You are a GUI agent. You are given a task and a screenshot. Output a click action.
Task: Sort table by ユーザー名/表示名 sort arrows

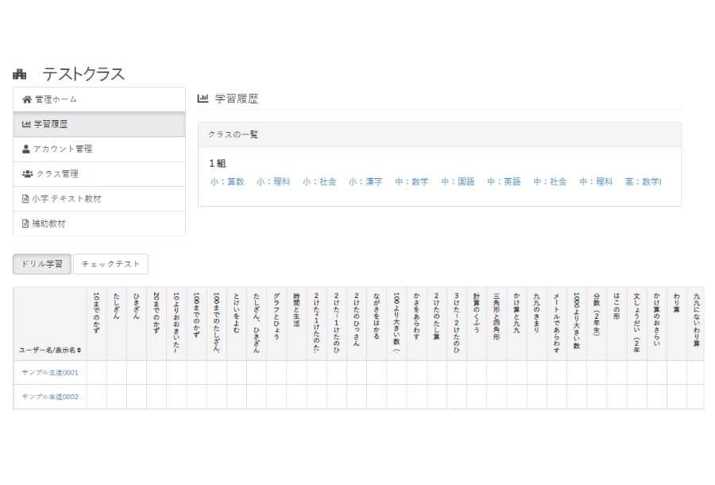coord(79,350)
